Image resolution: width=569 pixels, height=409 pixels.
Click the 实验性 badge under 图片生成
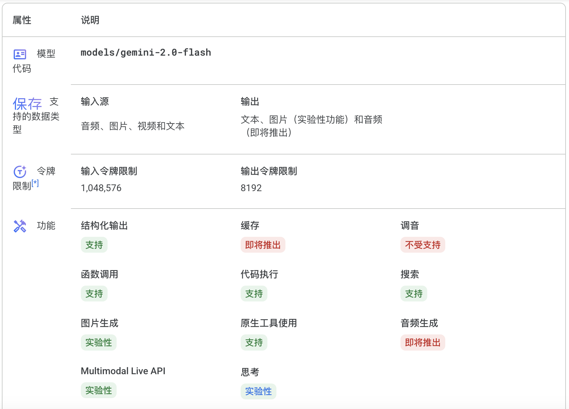[99, 342]
